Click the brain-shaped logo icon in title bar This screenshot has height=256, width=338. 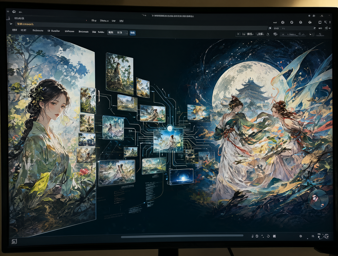click(14, 12)
